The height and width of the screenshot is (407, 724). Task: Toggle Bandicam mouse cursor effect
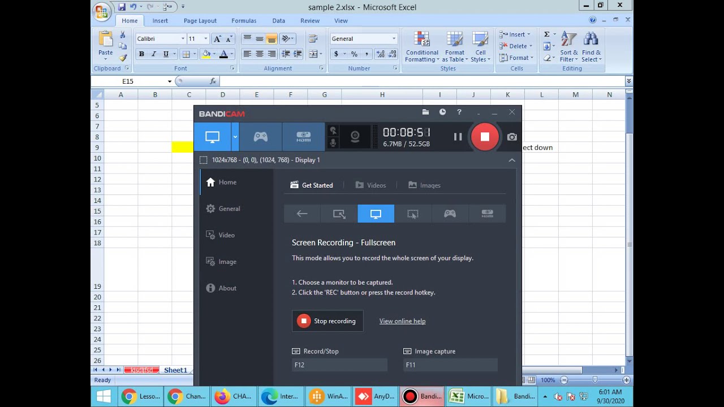pyautogui.click(x=333, y=131)
